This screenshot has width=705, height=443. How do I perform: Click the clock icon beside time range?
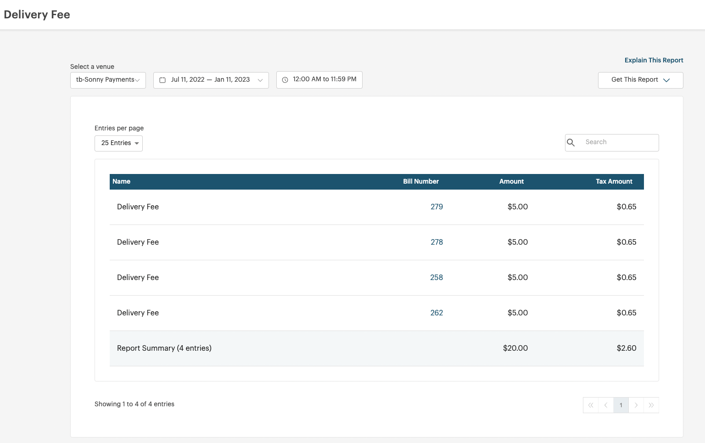click(x=285, y=79)
